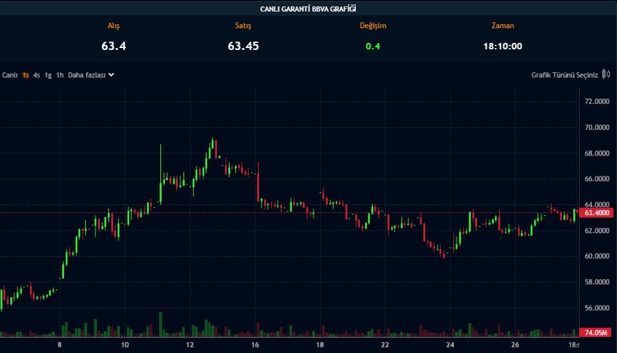617x353 pixels.
Task: Click the 'CANLI GARANTİ BBVA GRAFİĞİ' title
Action: pyautogui.click(x=308, y=8)
